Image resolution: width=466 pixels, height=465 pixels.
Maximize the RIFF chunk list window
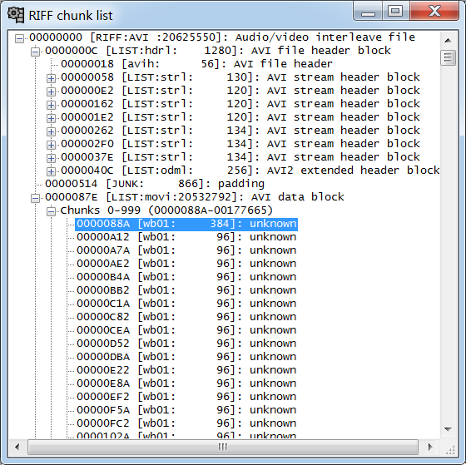point(395,12)
